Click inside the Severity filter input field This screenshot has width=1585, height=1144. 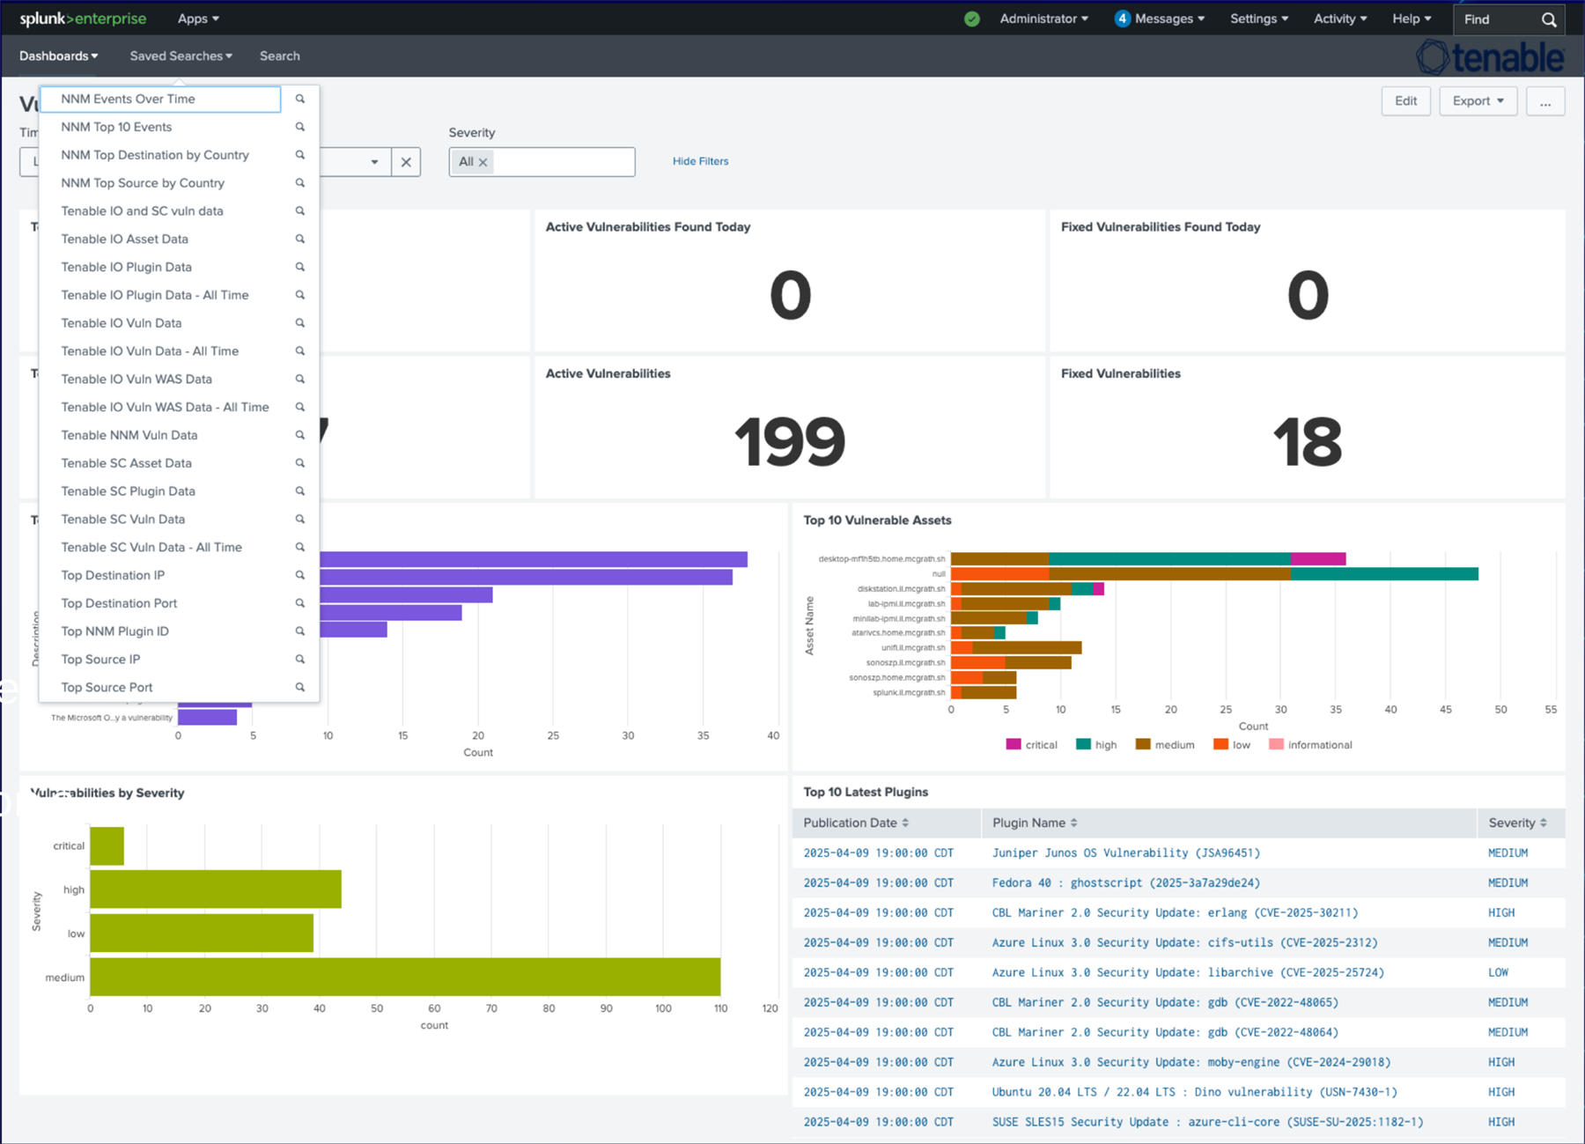[x=564, y=162]
